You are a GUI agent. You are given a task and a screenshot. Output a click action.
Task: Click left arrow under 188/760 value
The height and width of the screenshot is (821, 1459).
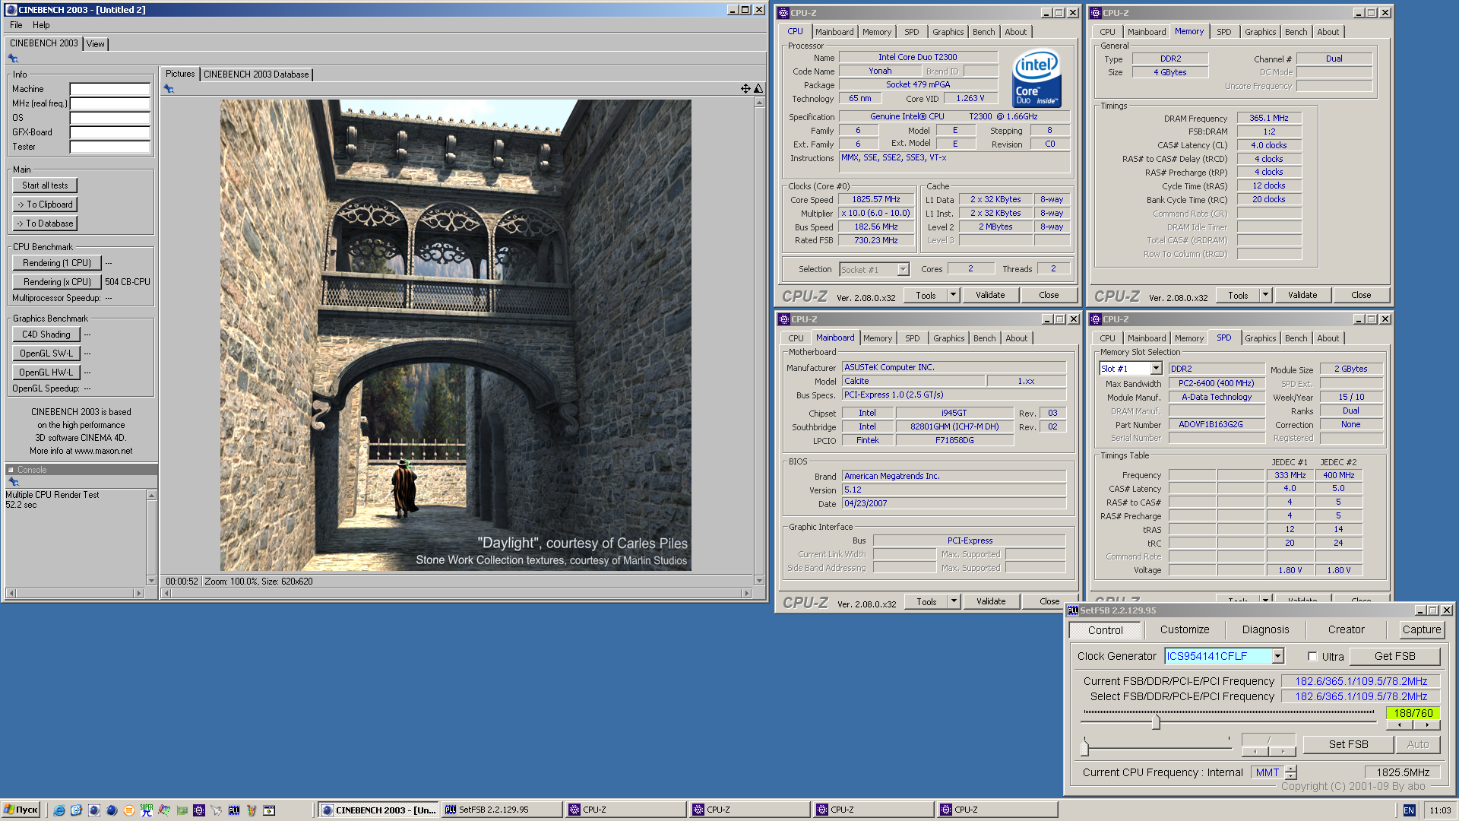coord(1400,725)
